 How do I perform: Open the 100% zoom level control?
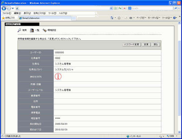tap(171, 136)
